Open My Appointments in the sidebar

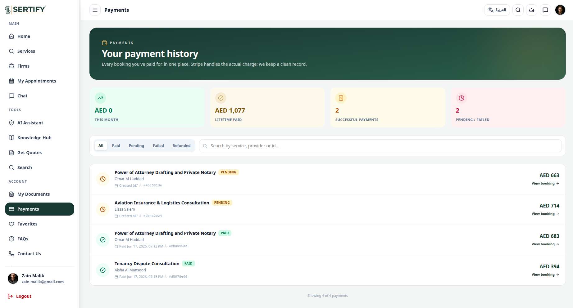pos(39,81)
